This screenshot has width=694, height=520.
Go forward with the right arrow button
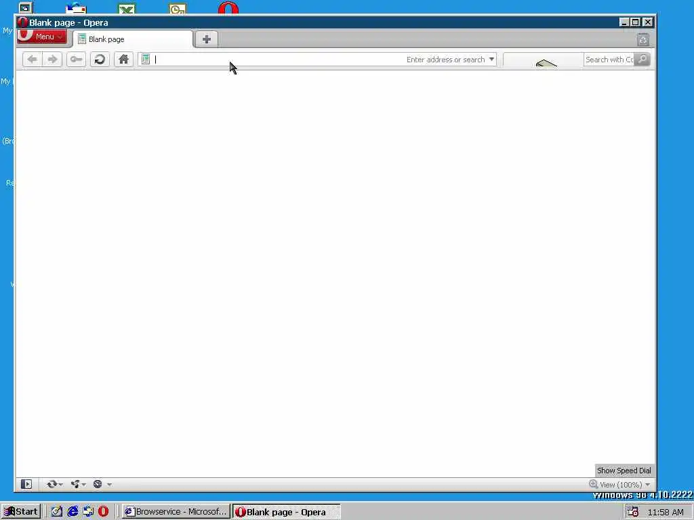pyautogui.click(x=52, y=60)
